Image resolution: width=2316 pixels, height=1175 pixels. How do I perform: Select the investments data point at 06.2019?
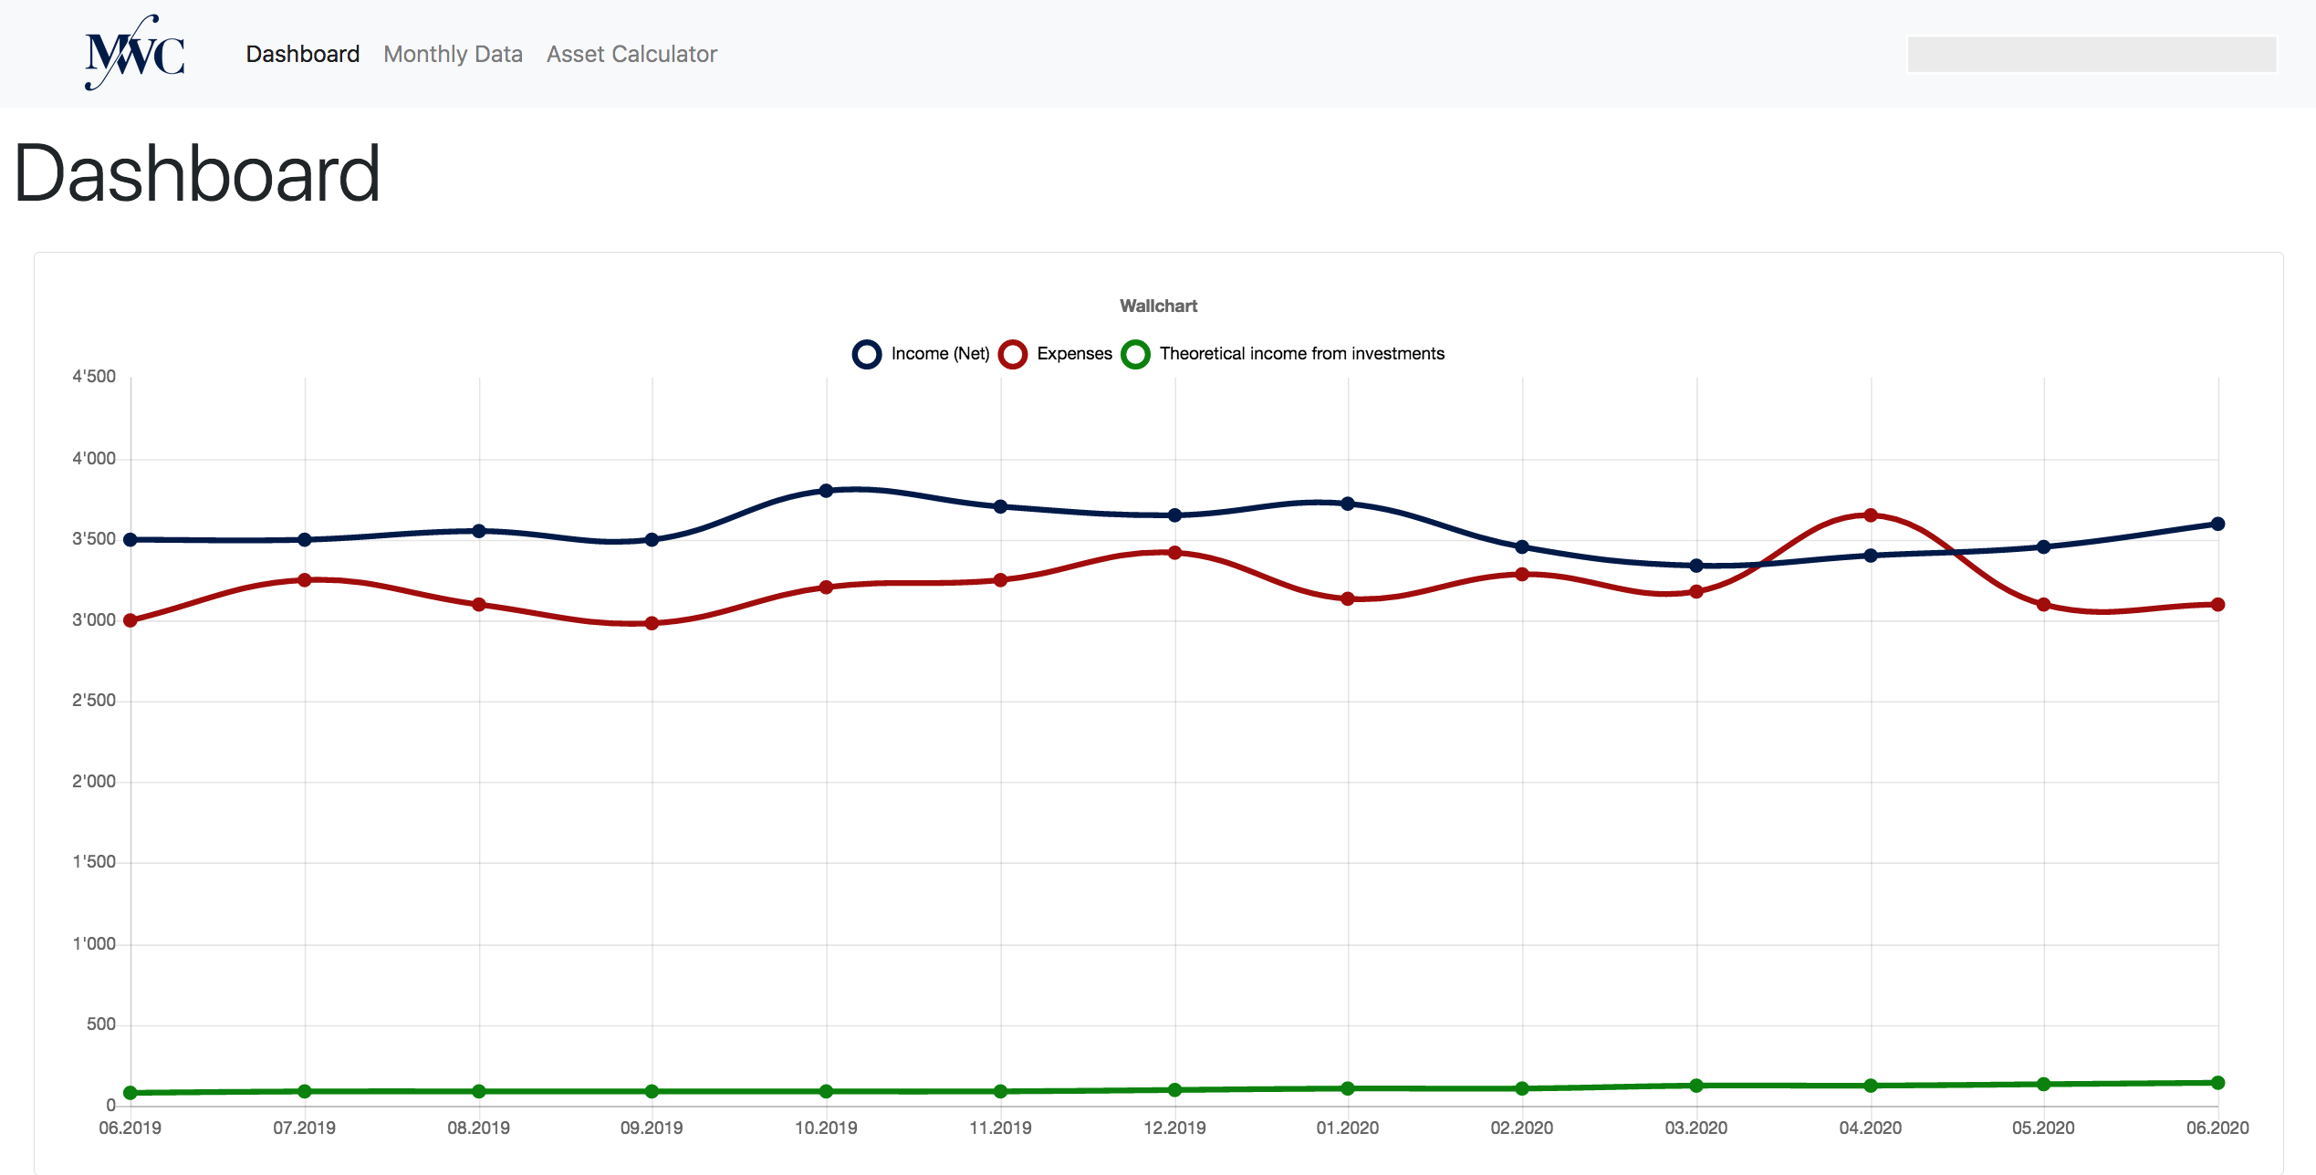pyautogui.click(x=130, y=1093)
